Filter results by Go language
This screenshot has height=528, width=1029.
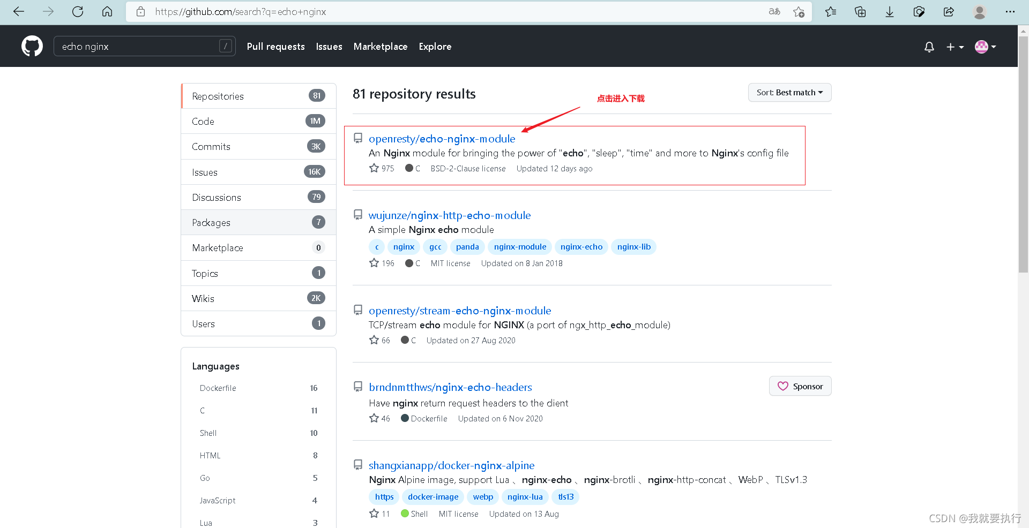click(x=259, y=478)
